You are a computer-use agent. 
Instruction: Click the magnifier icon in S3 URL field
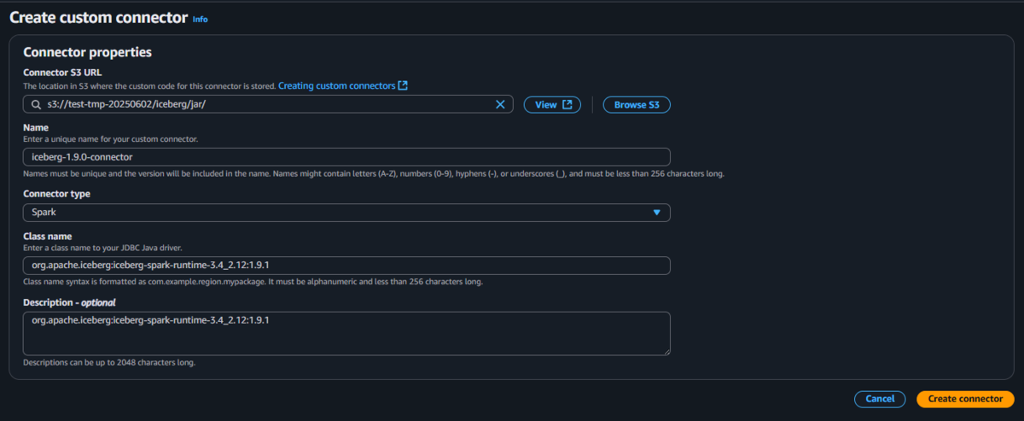35,104
